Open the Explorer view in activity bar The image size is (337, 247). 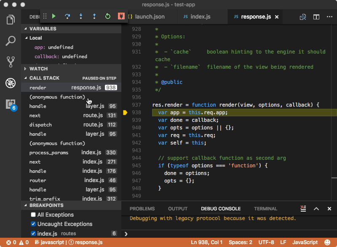(11, 19)
